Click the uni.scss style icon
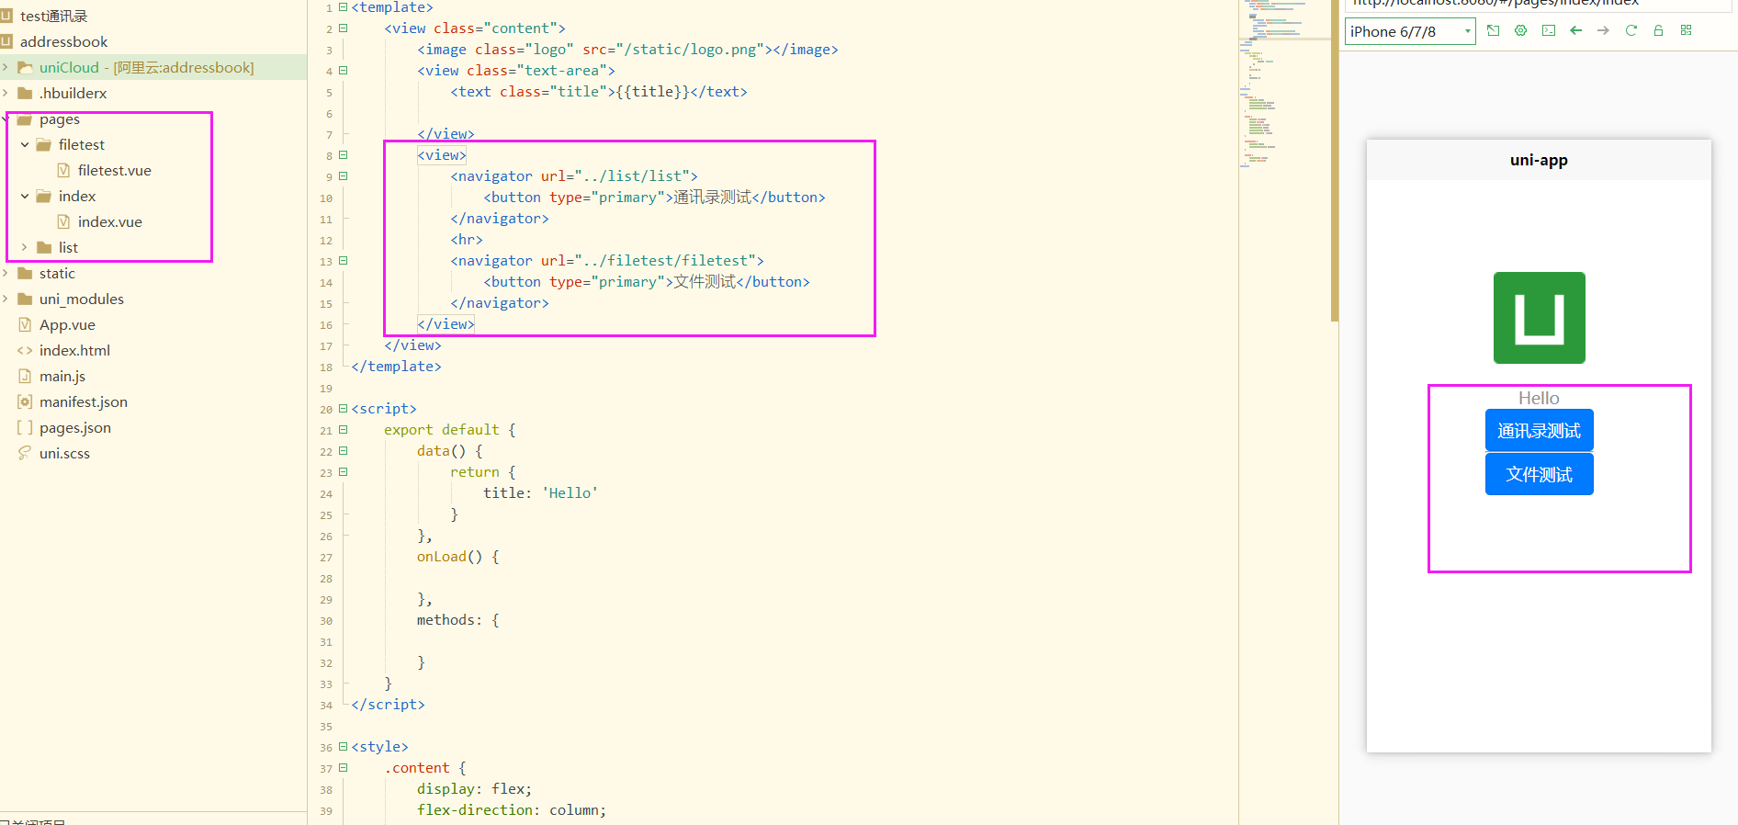Image resolution: width=1738 pixels, height=825 pixels. click(x=25, y=453)
